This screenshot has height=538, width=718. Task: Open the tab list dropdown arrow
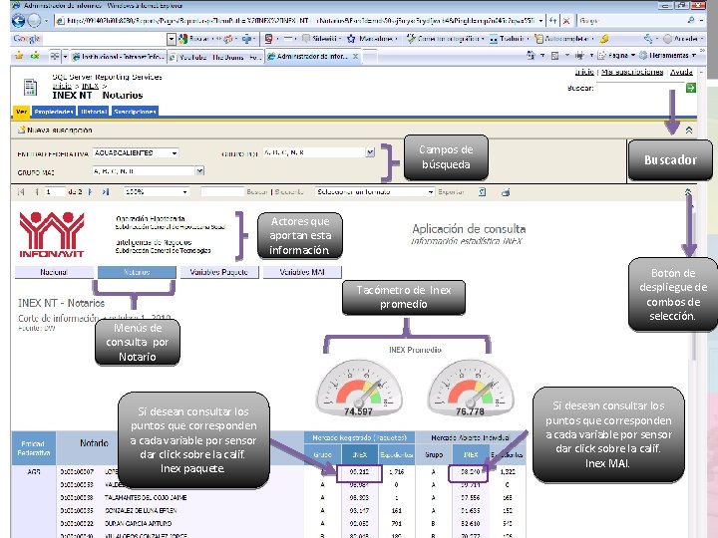click(65, 56)
